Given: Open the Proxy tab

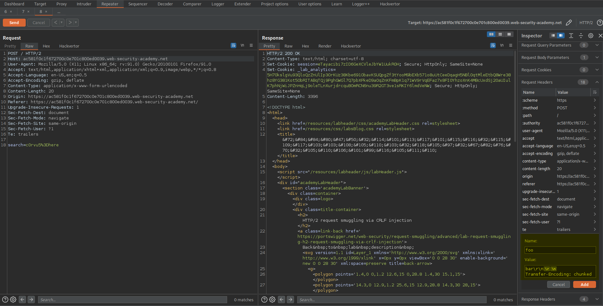Looking at the screenshot, I should pyautogui.click(x=62, y=4).
